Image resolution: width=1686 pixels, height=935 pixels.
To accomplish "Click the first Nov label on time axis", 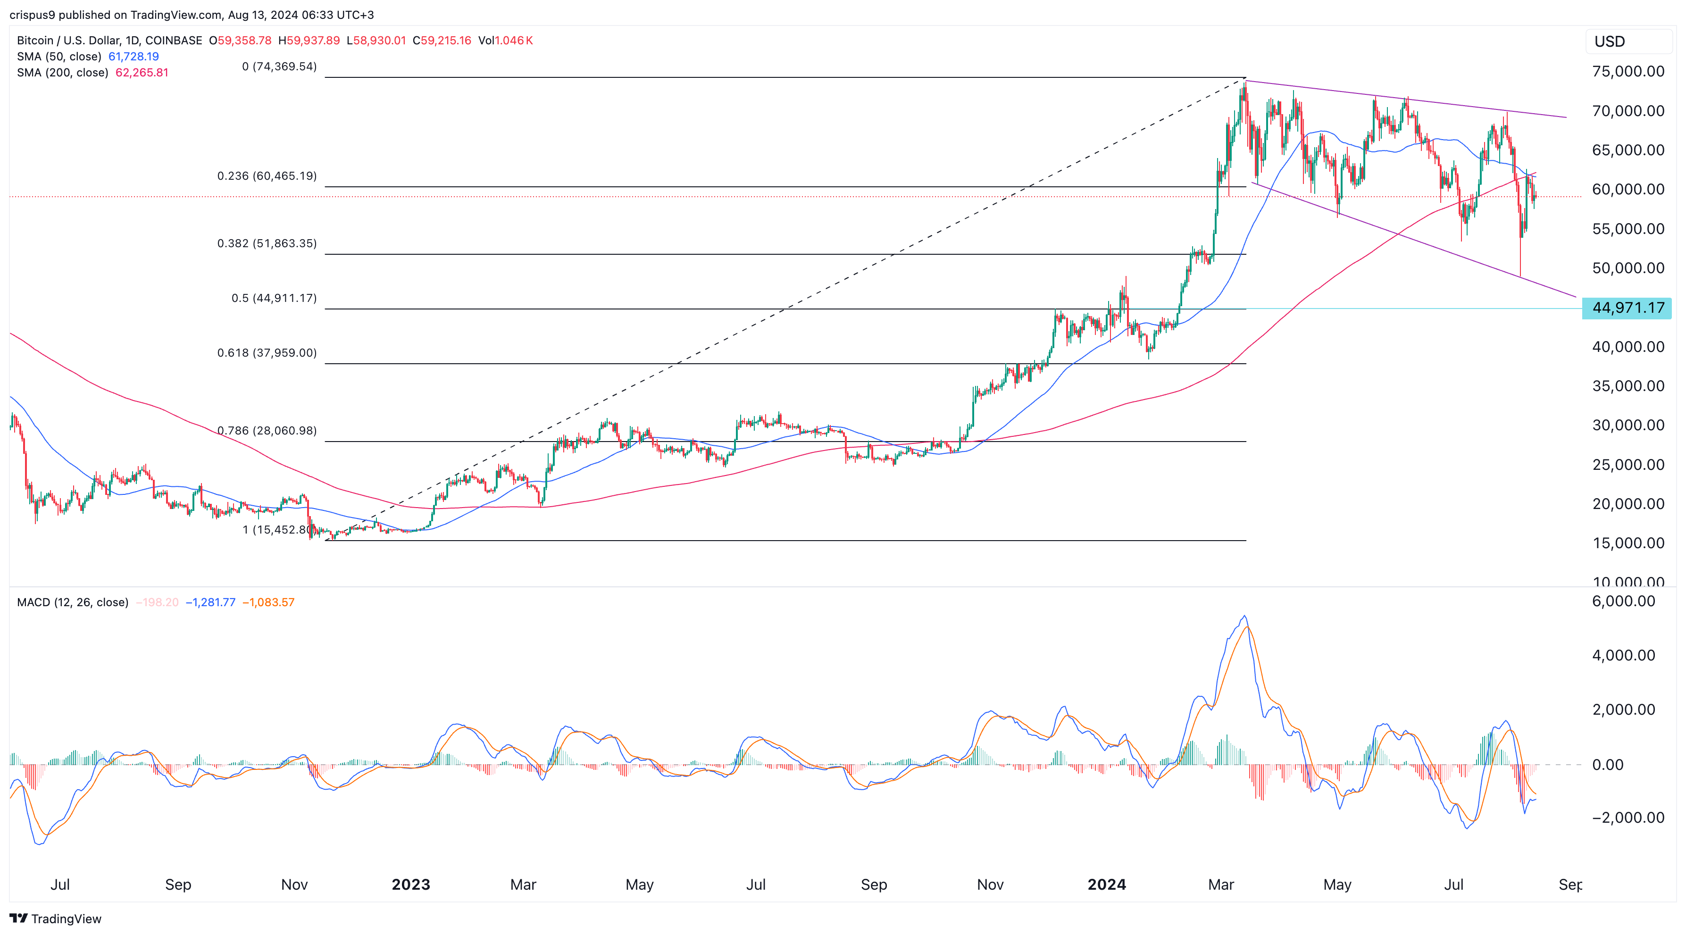I will click(294, 885).
